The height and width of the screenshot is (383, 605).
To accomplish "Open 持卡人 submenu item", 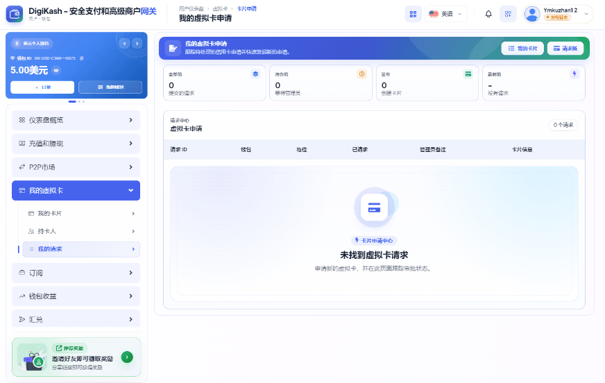I will point(81,232).
